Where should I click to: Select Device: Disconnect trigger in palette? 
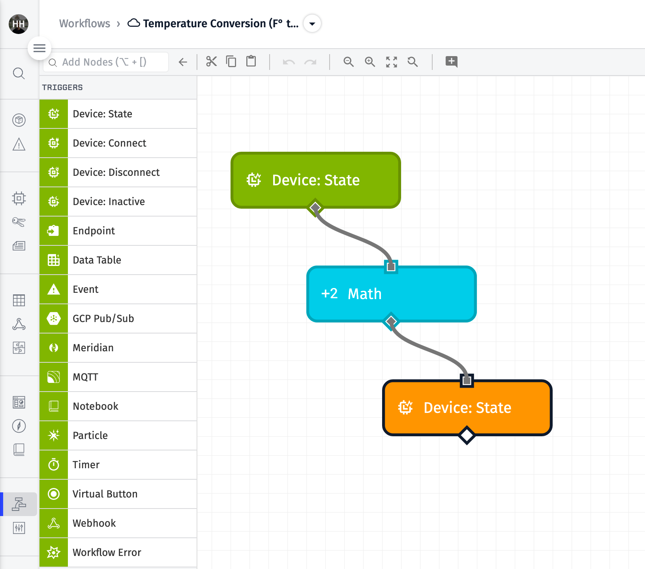pos(118,172)
